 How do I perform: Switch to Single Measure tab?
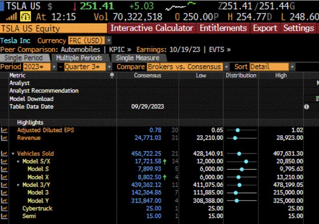coord(138,58)
